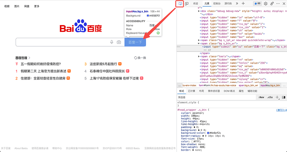Select the 属性 sub-tab
This screenshot has height=152, width=287.
[241, 91]
